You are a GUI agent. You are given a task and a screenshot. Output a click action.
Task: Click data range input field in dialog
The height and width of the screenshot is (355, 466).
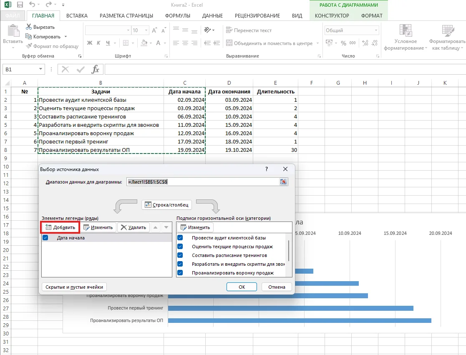point(203,182)
